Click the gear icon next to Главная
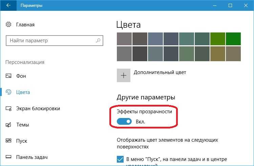This screenshot has height=166, width=254. (8, 24)
